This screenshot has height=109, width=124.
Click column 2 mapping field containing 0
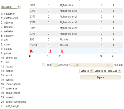(x=62, y=51)
